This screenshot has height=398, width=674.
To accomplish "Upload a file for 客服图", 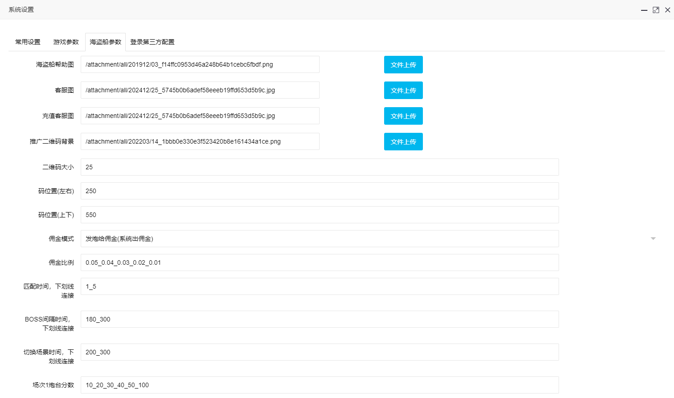I will [403, 90].
